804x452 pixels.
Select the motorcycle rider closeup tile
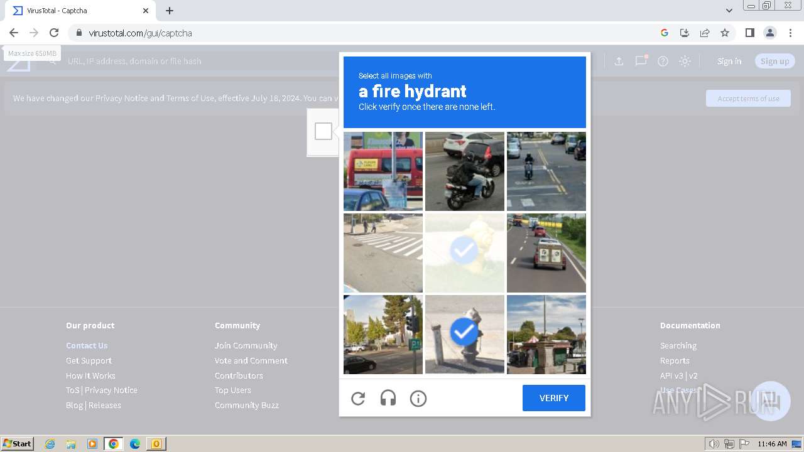click(x=465, y=171)
